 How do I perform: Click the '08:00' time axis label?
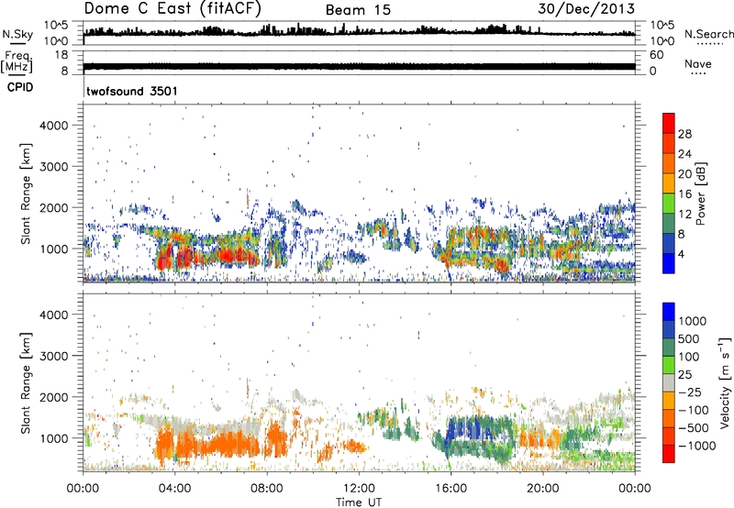(267, 489)
